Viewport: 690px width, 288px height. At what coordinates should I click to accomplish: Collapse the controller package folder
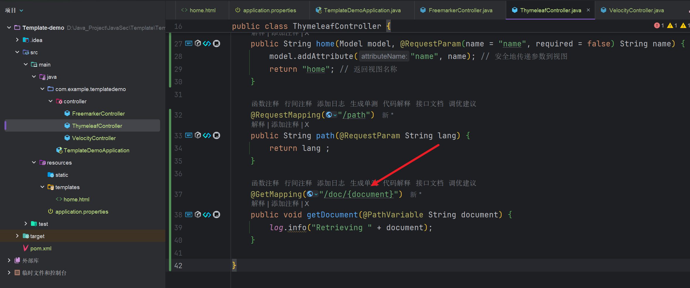pos(51,101)
